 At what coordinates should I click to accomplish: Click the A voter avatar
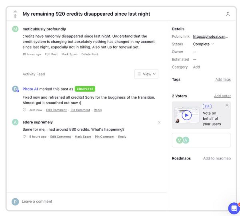click(186, 140)
